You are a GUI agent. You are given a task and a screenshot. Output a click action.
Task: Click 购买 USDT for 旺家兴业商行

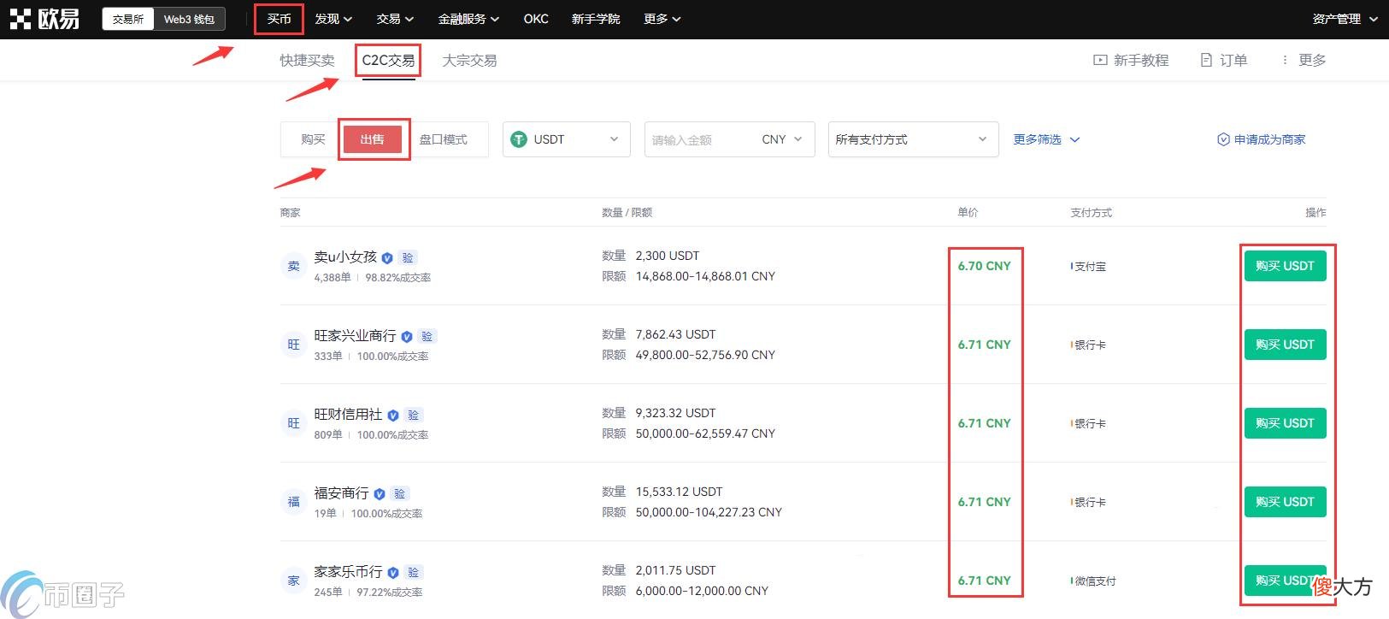[1285, 345]
